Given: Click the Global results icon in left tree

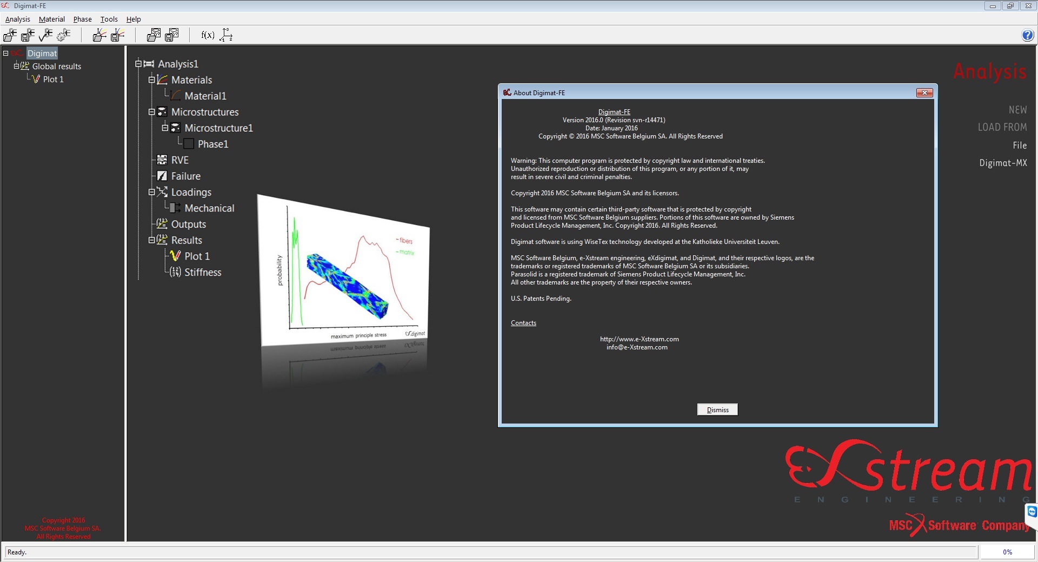Looking at the screenshot, I should 25,66.
